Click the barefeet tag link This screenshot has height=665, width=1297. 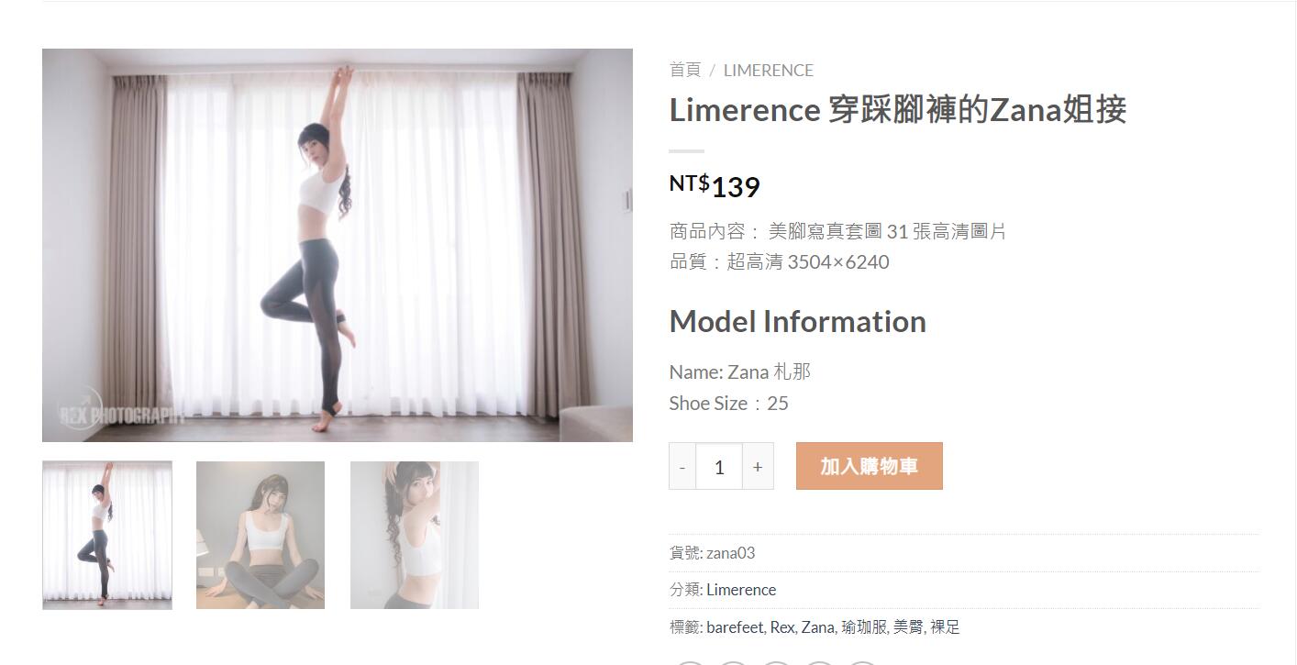pyautogui.click(x=735, y=627)
